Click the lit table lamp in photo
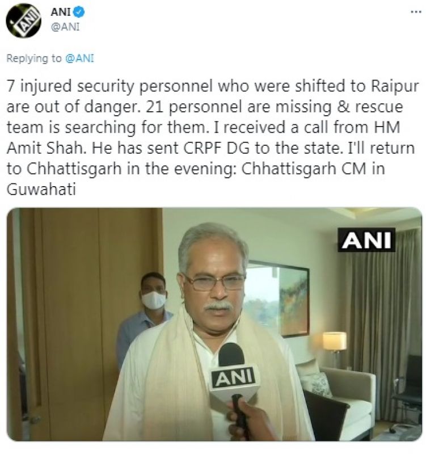426x454 pixels. (x=334, y=347)
